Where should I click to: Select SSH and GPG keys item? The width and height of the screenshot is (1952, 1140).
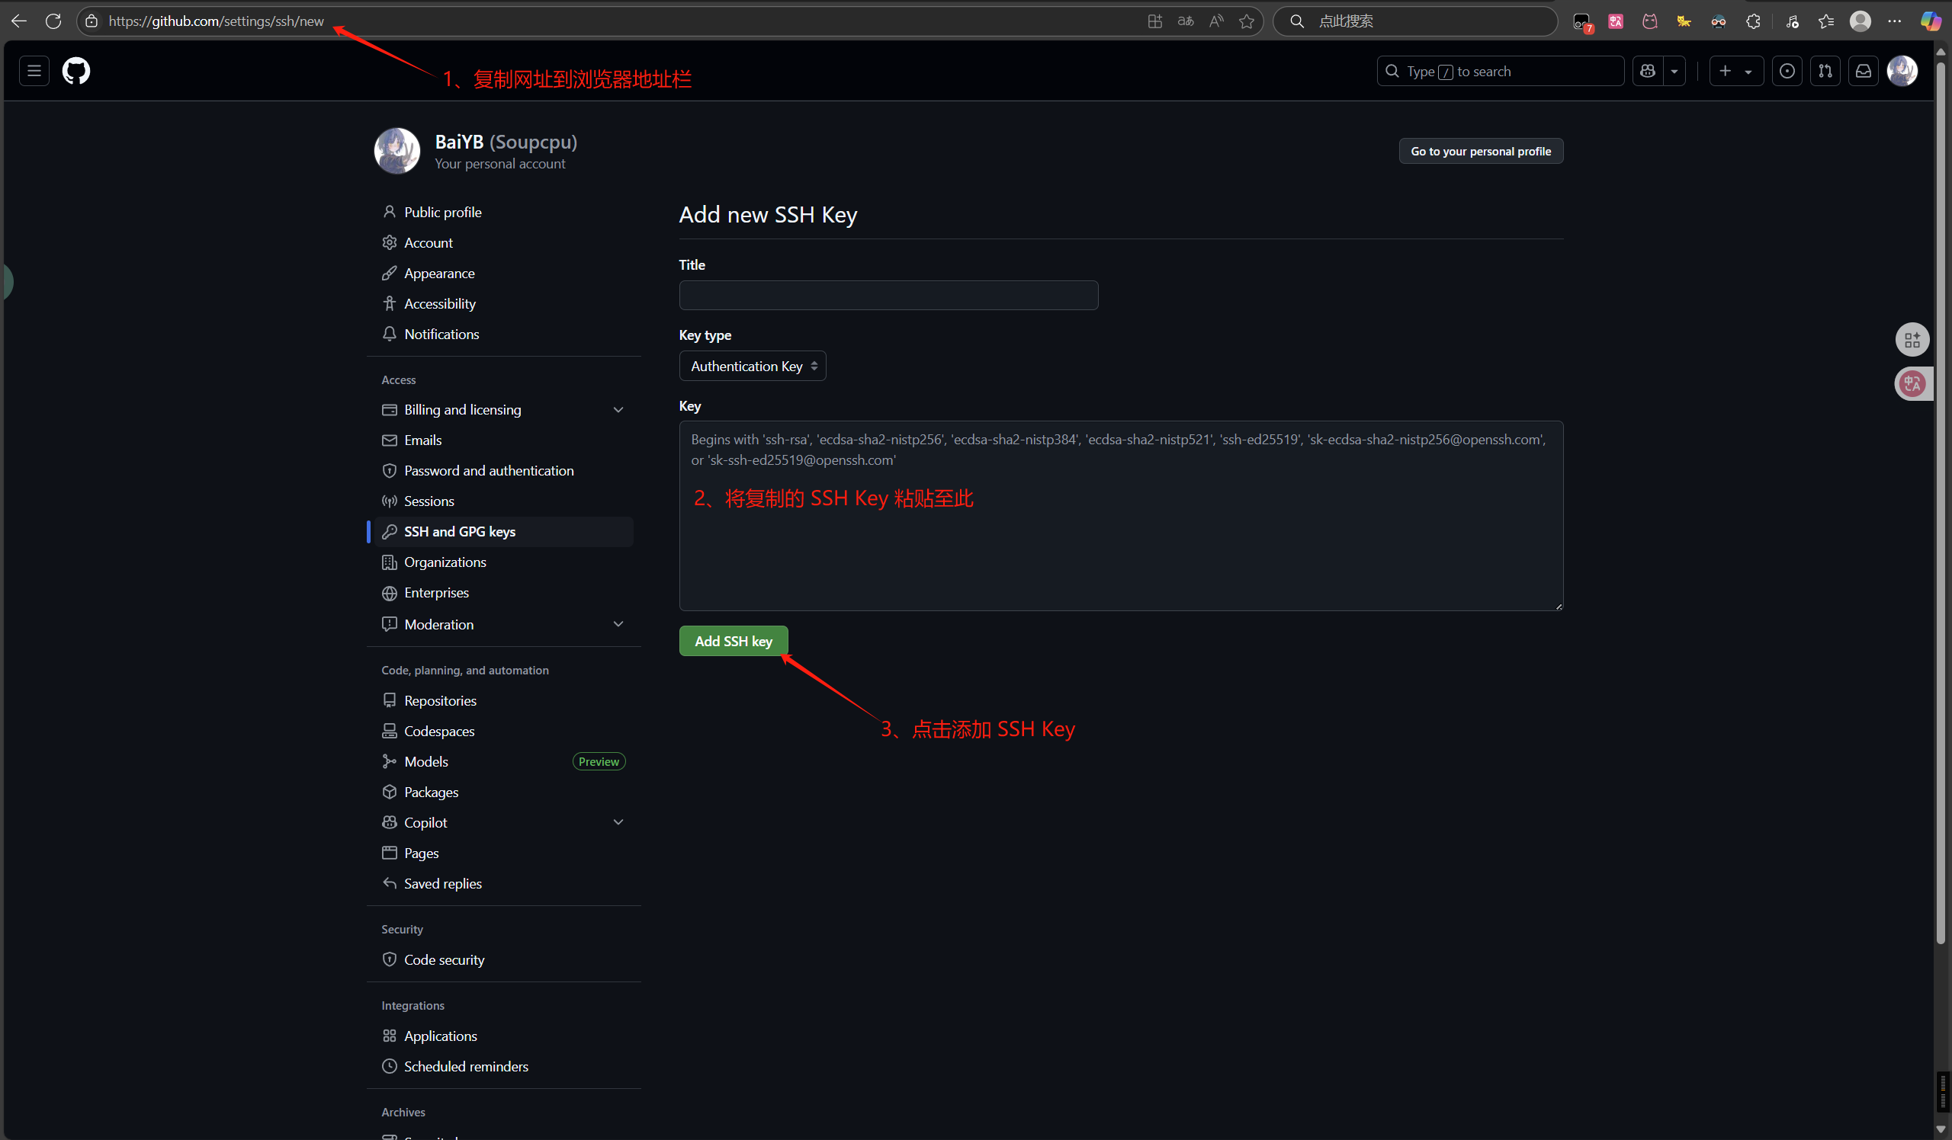point(503,532)
